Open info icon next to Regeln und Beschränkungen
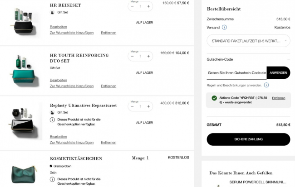The image size is (295, 187). (266, 85)
